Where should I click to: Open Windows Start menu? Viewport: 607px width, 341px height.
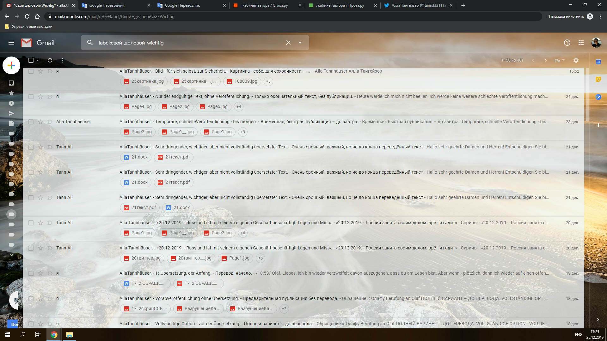8,335
